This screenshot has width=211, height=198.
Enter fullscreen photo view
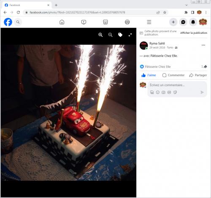click(130, 35)
